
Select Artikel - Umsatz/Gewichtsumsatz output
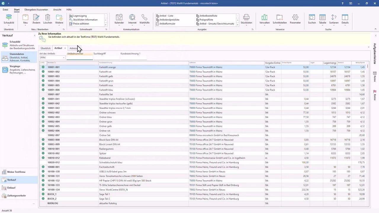pos(215,24)
